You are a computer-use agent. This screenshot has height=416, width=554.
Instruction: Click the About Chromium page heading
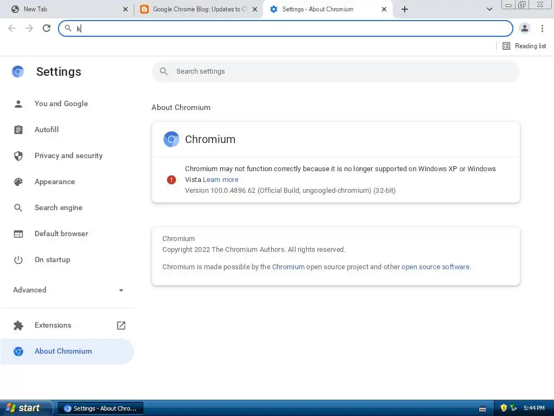(x=181, y=107)
